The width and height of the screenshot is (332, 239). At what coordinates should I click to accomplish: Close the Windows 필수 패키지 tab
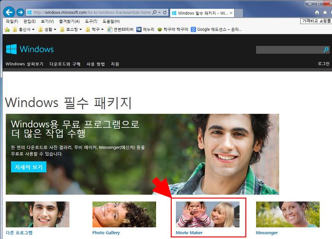(231, 13)
